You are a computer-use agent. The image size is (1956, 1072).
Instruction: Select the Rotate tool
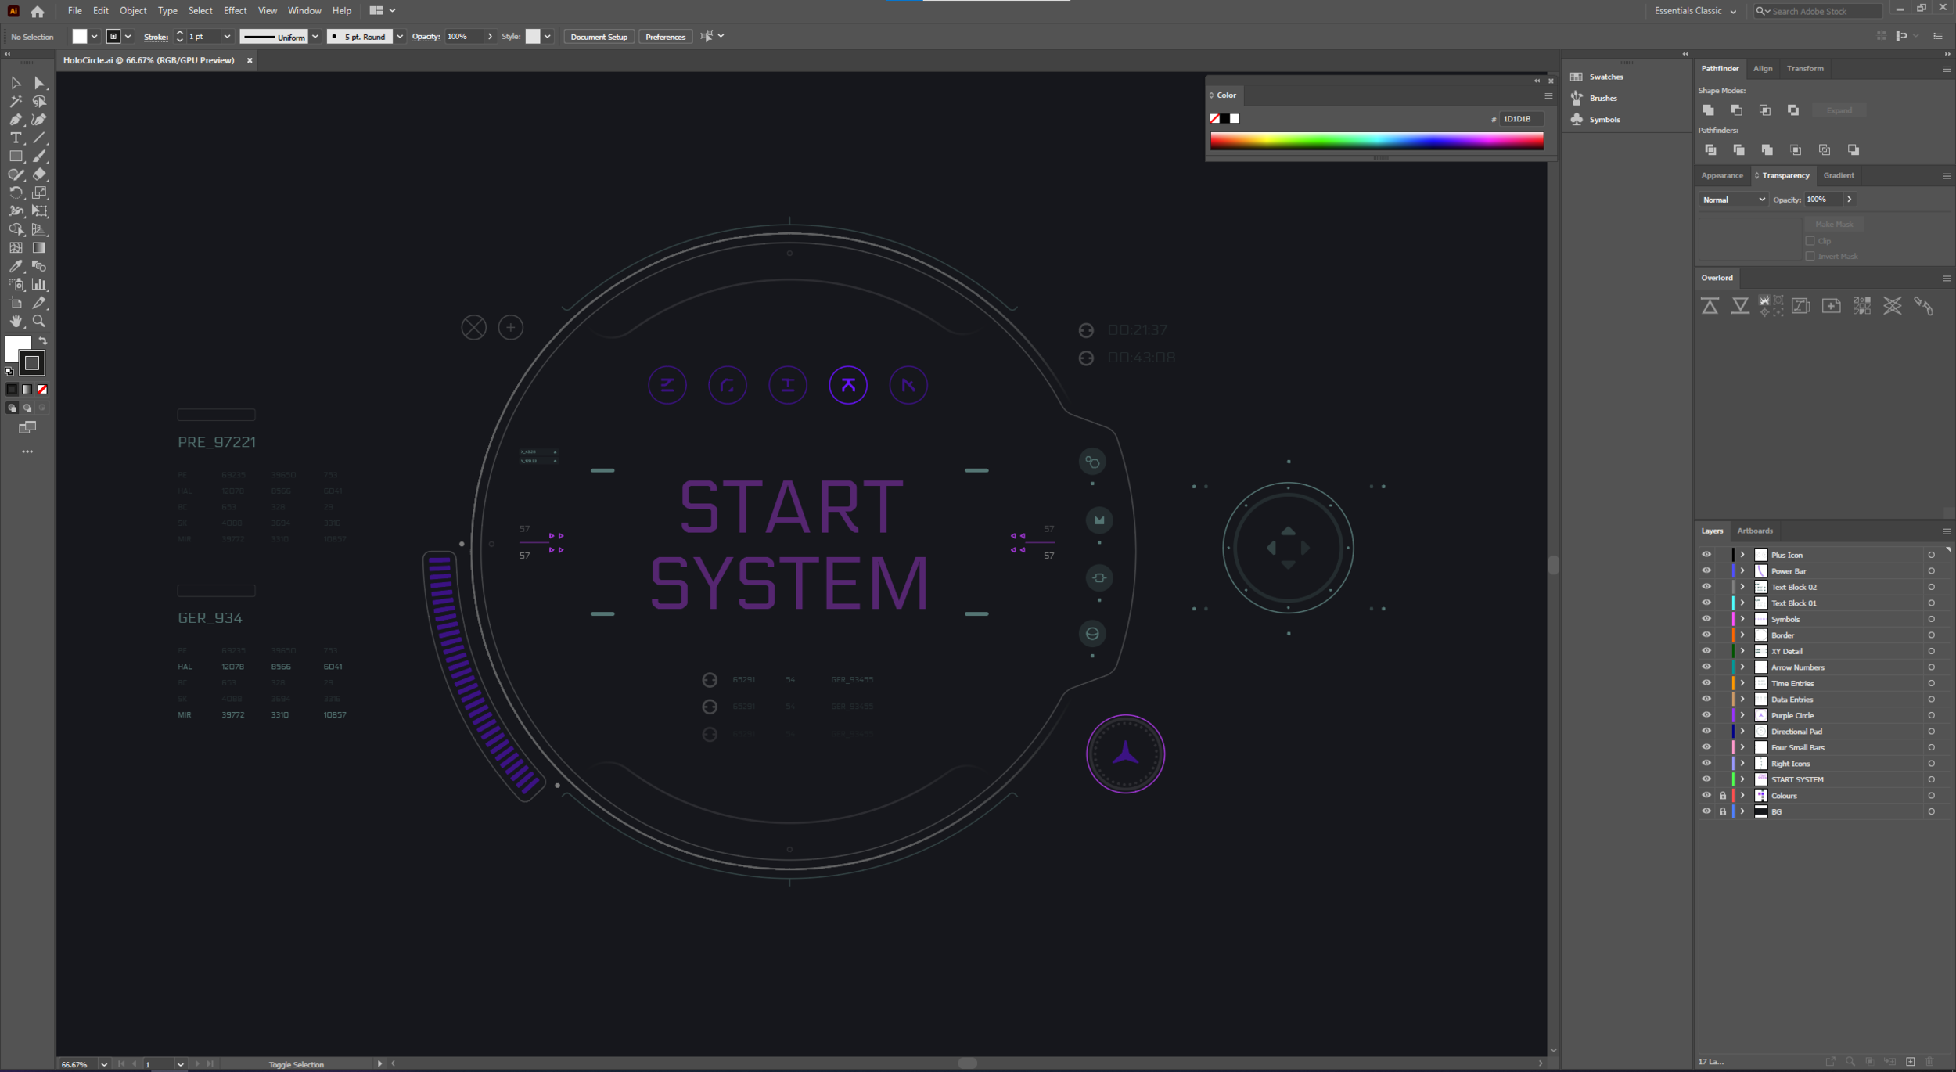(16, 192)
